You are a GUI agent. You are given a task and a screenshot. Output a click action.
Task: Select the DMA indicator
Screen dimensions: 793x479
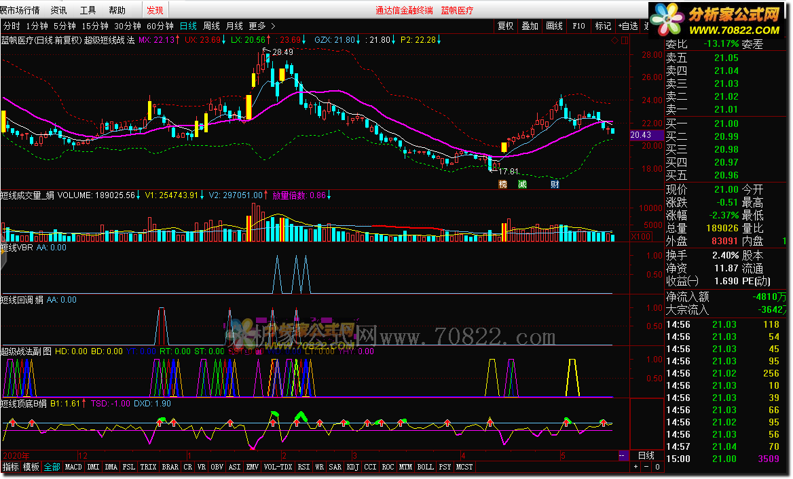click(111, 467)
